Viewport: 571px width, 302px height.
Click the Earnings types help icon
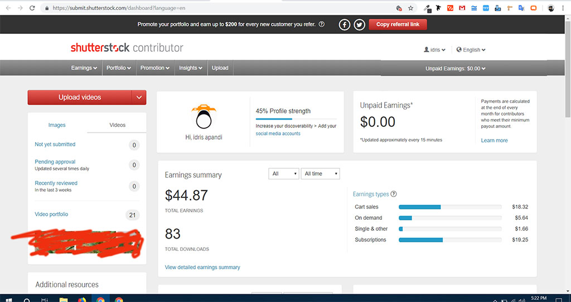393,194
